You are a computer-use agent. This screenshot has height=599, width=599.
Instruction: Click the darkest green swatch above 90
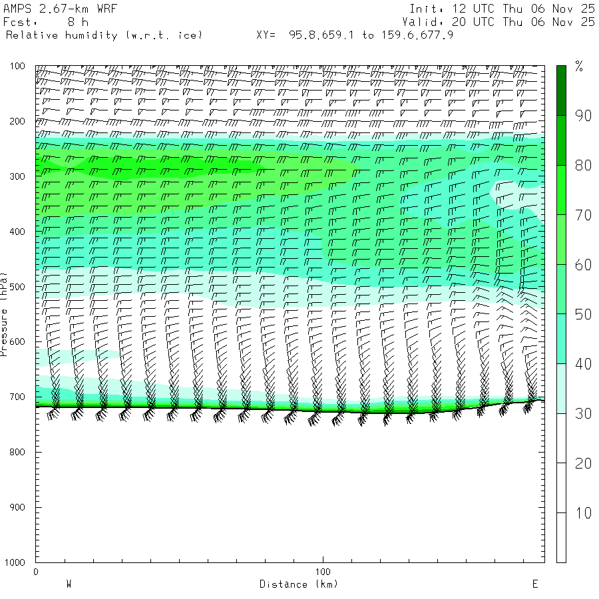(561, 91)
